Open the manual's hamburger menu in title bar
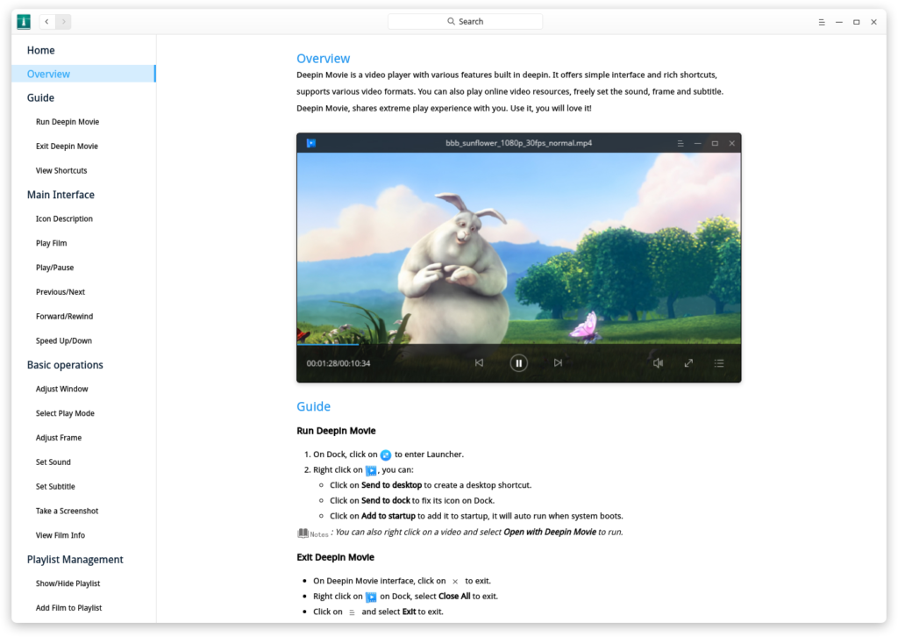The height and width of the screenshot is (637, 898). pyautogui.click(x=821, y=22)
